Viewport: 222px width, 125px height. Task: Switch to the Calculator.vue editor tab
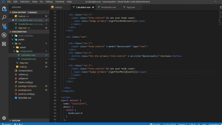(83, 7)
